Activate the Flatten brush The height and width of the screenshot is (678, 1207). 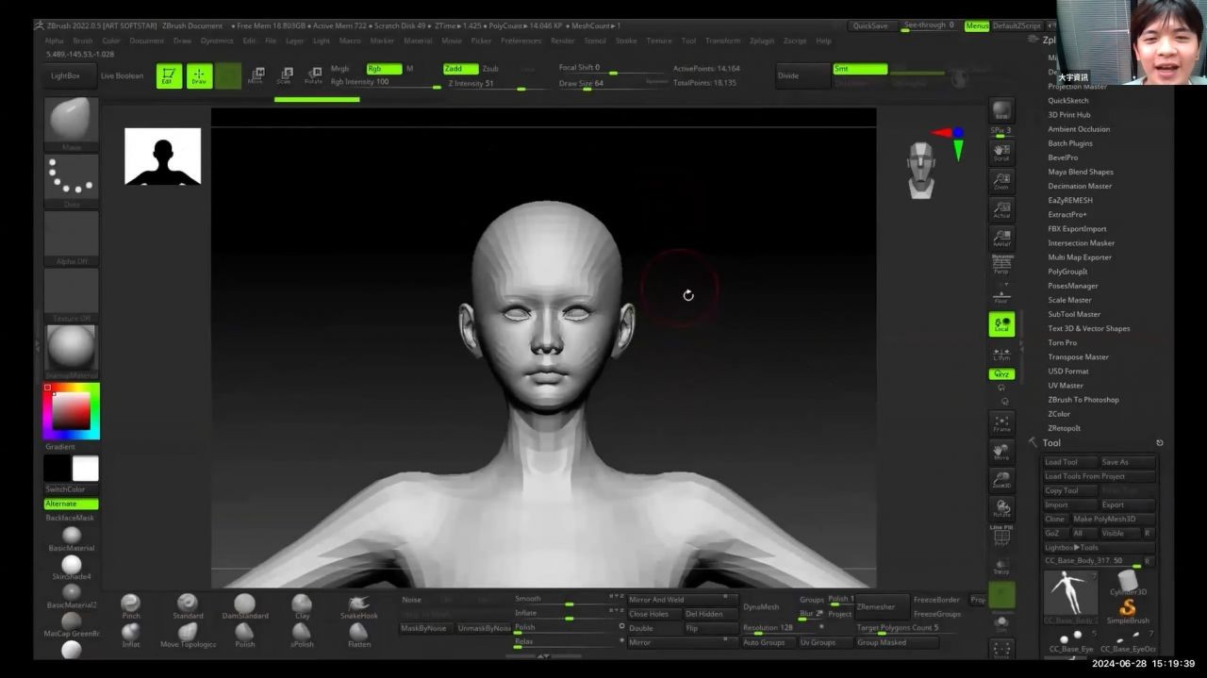(x=358, y=633)
